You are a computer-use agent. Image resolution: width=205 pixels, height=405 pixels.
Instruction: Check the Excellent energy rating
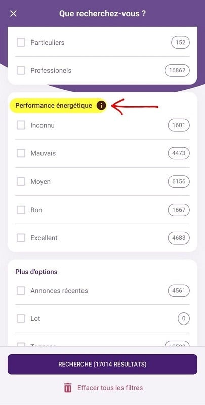coord(21,238)
